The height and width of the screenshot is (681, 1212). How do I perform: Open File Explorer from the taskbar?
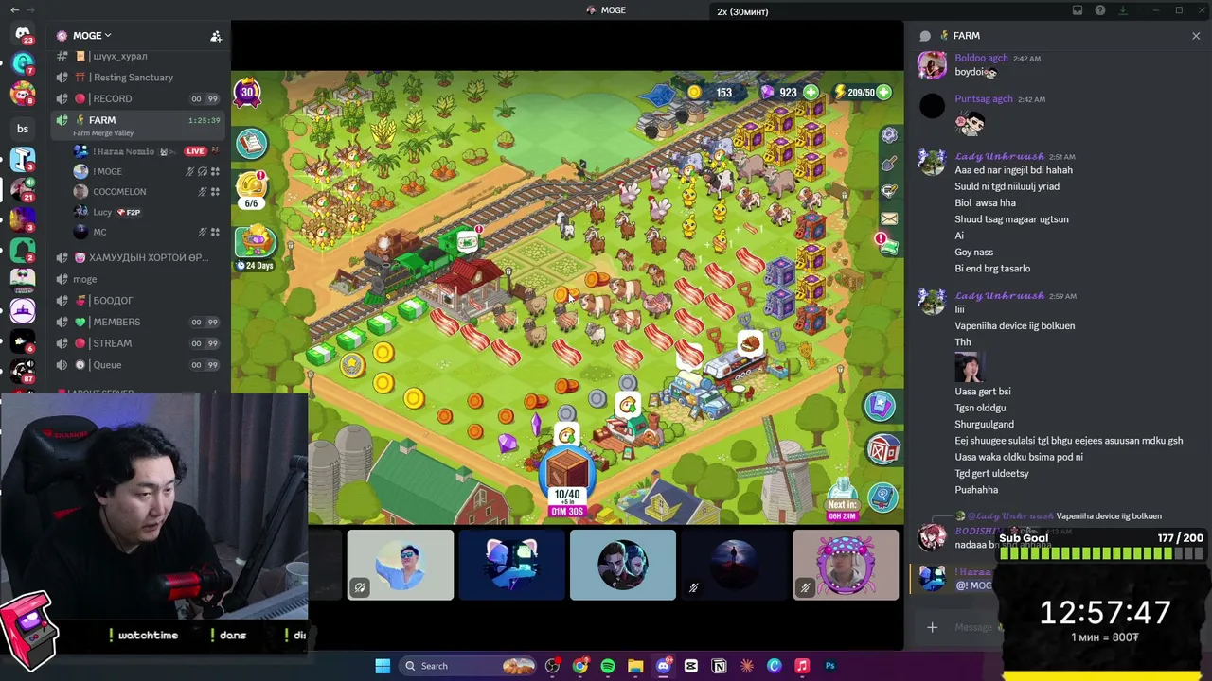(635, 666)
